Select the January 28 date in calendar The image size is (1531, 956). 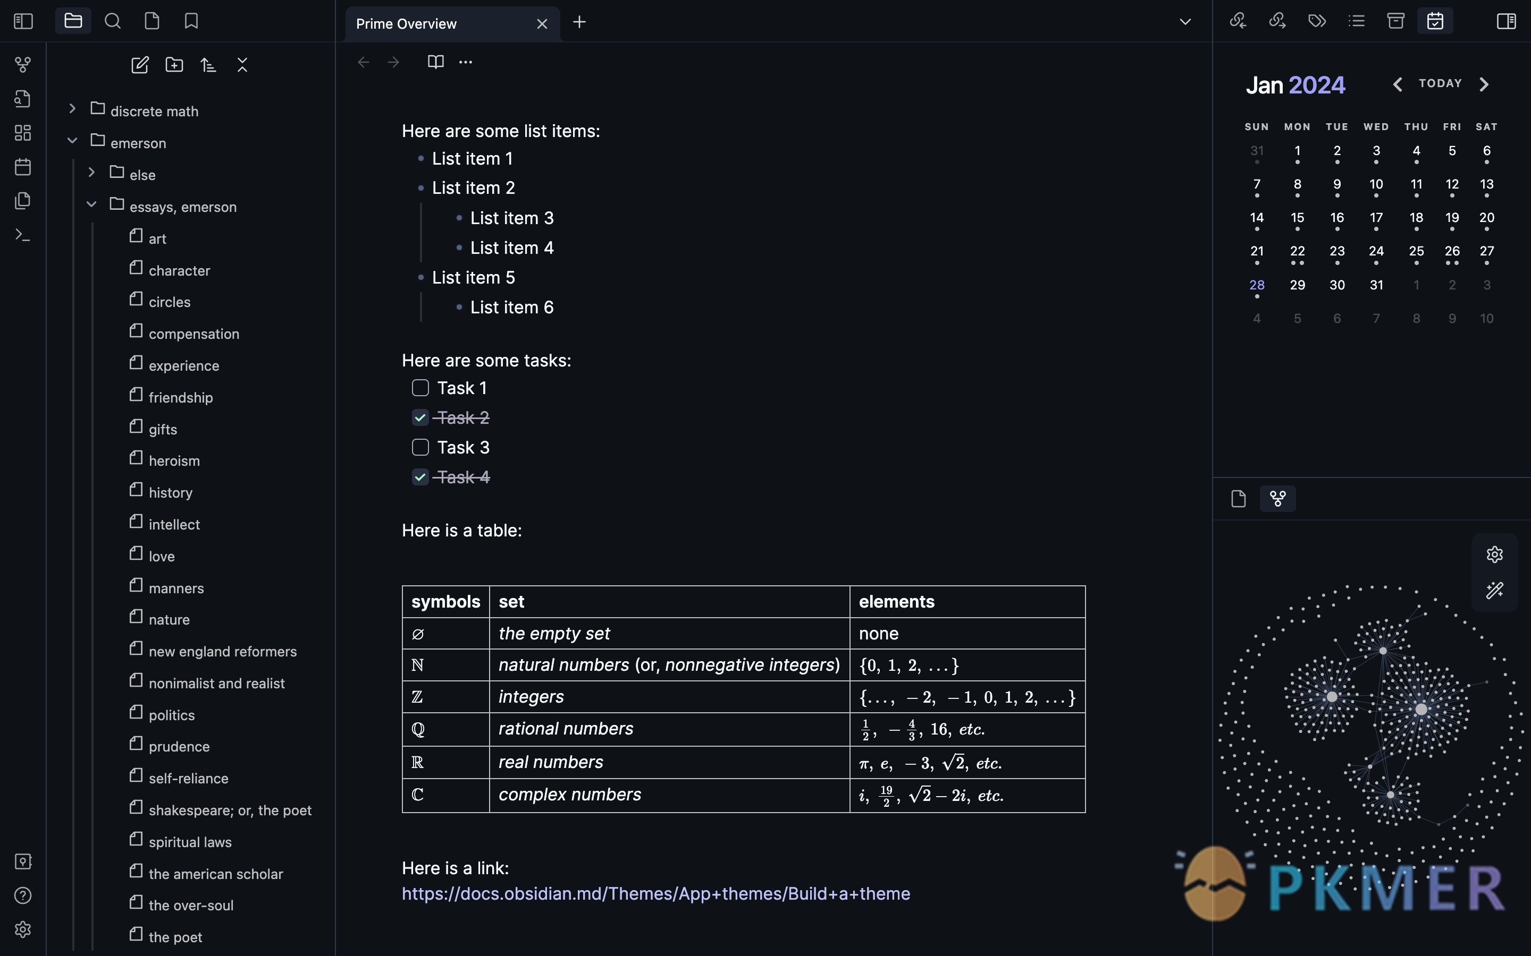1257,284
